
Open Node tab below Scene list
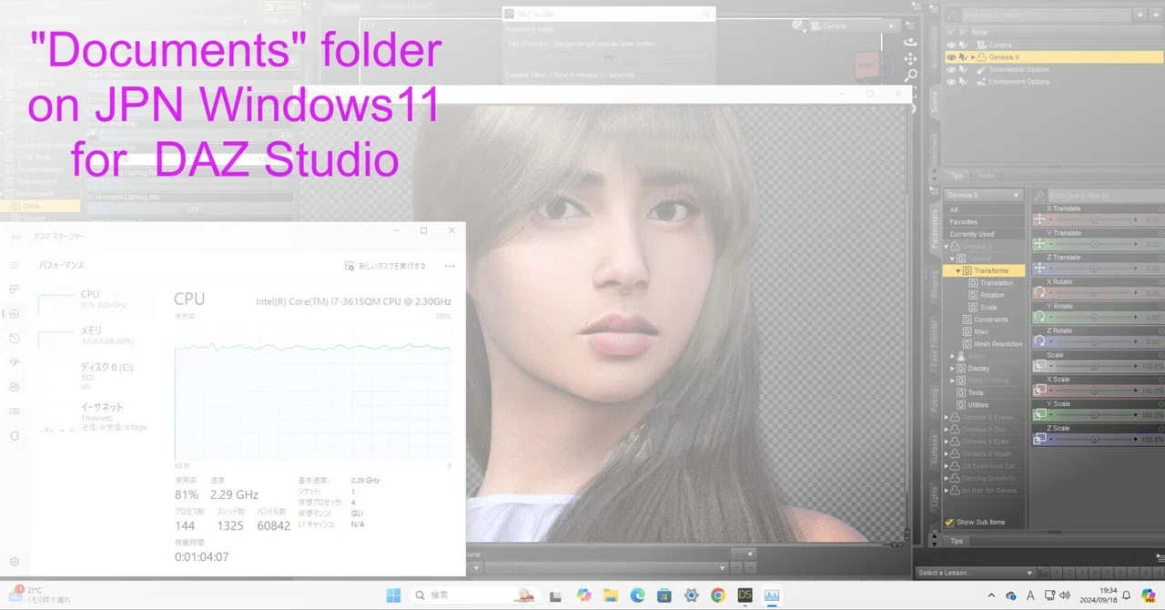tap(986, 176)
